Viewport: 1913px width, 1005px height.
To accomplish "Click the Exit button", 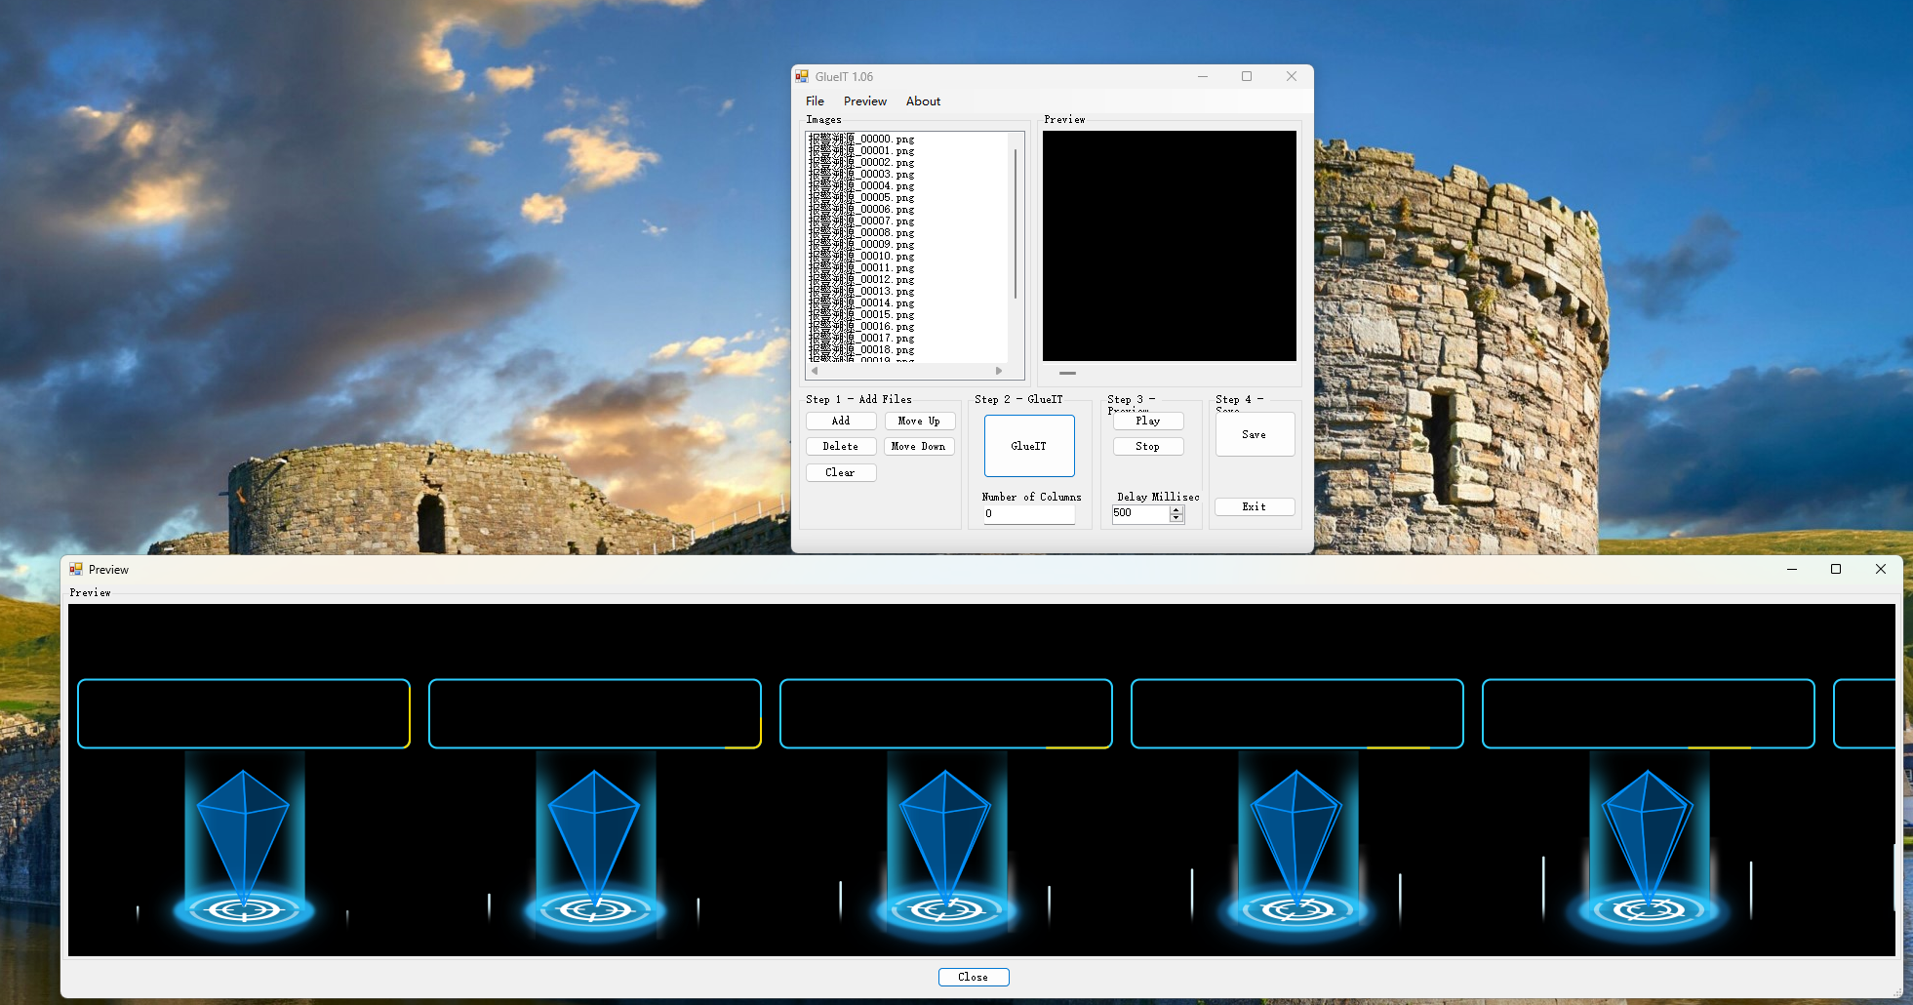I will tap(1255, 506).
